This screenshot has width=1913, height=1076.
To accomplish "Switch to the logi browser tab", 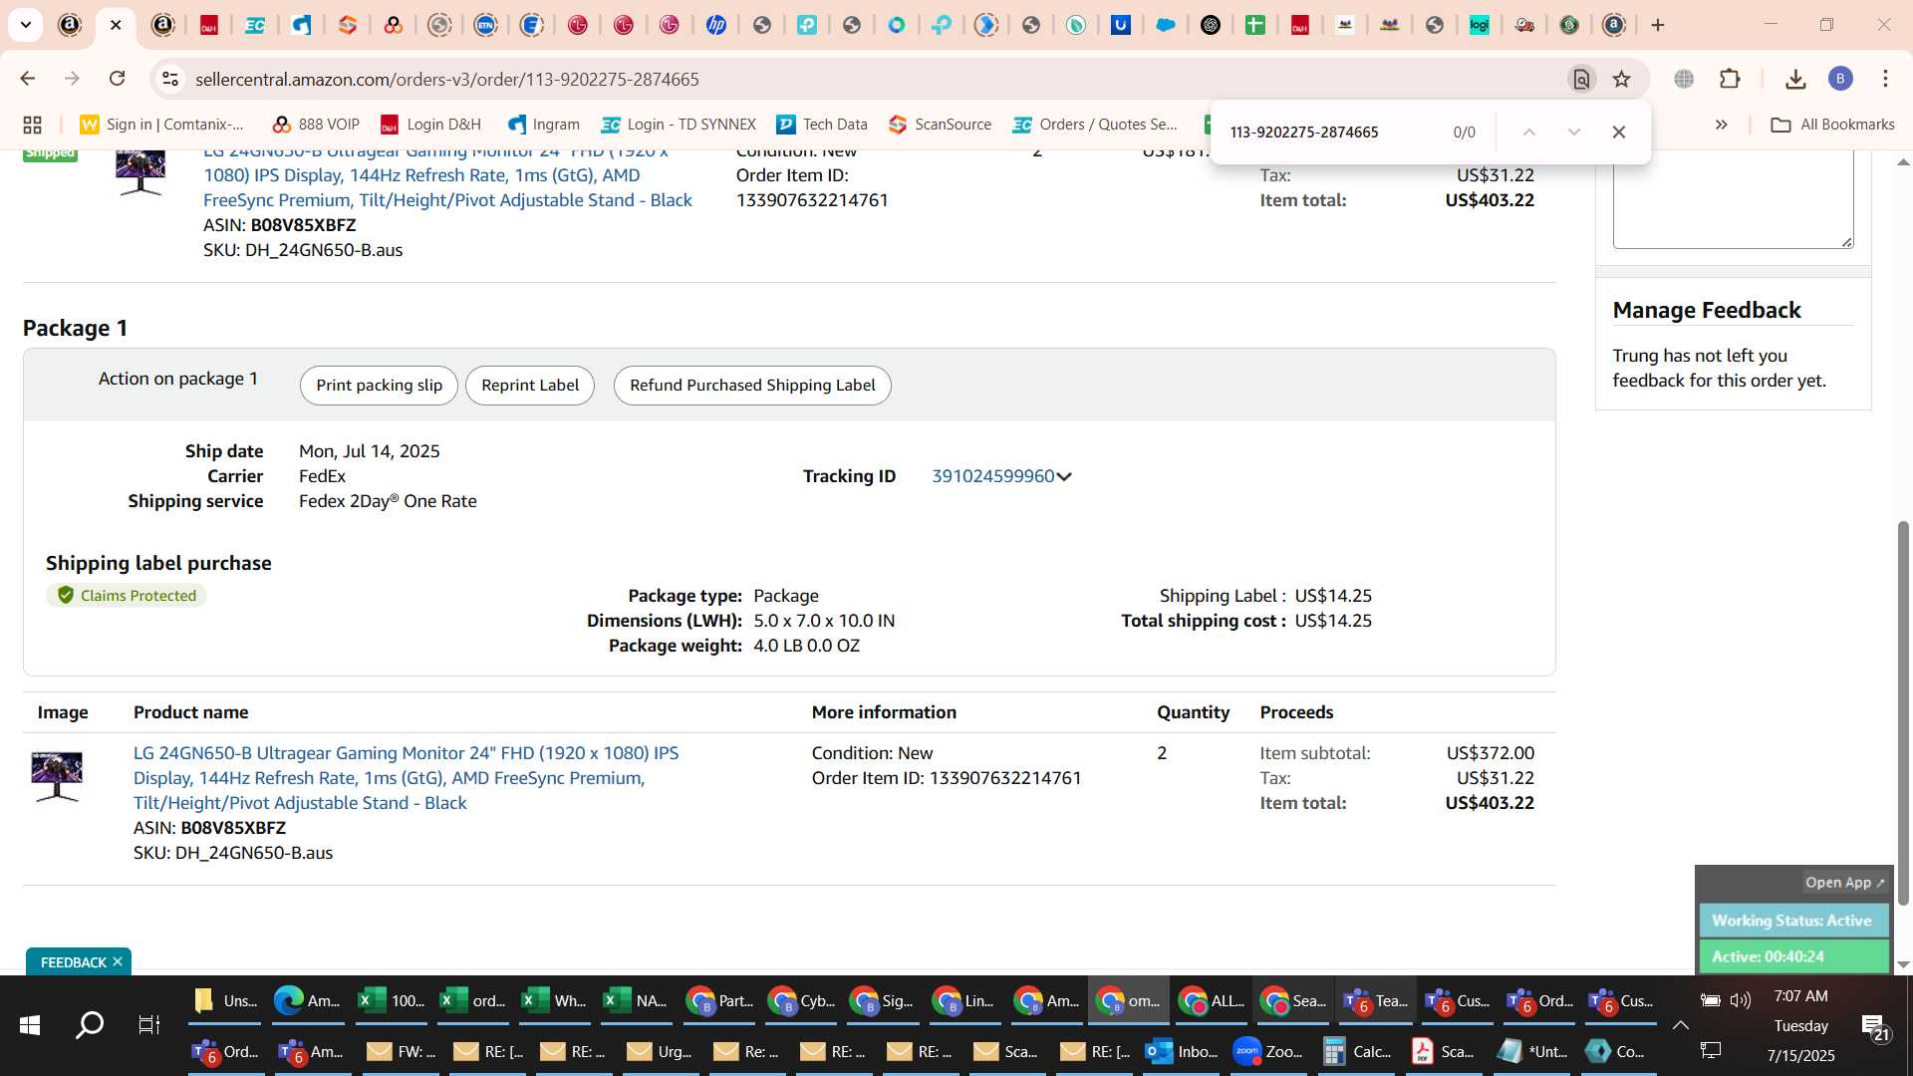I will [1480, 25].
